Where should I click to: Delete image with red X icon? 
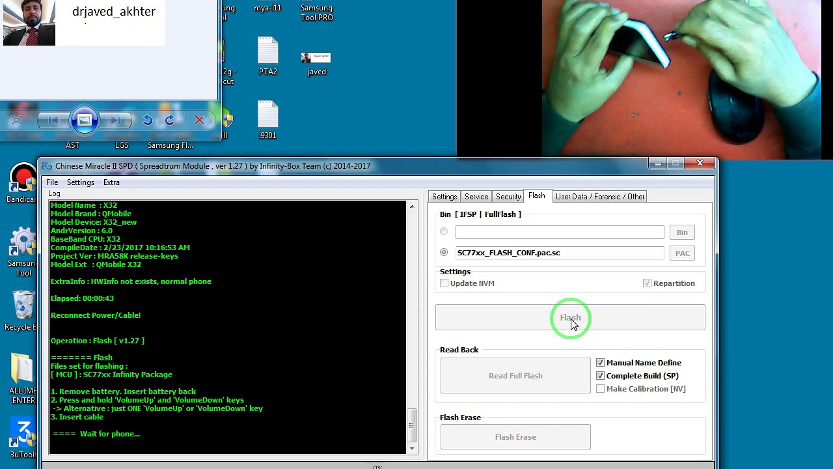199,120
